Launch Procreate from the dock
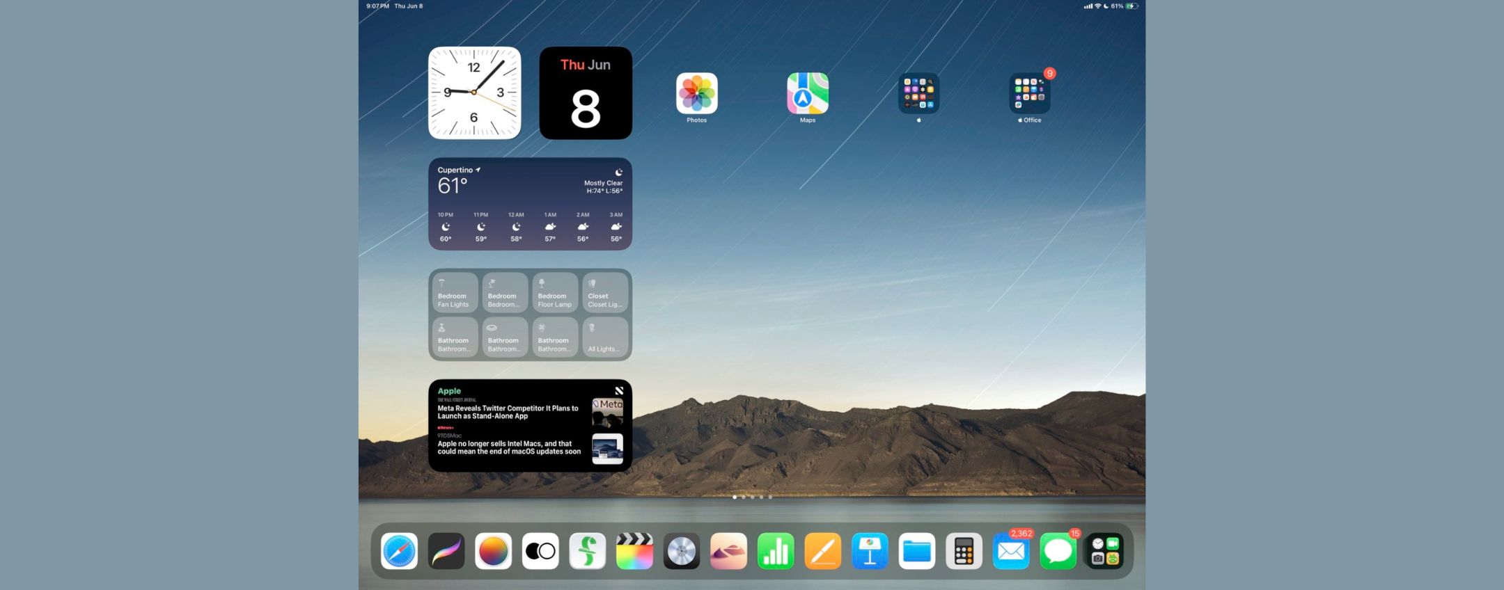1504x590 pixels. point(446,552)
